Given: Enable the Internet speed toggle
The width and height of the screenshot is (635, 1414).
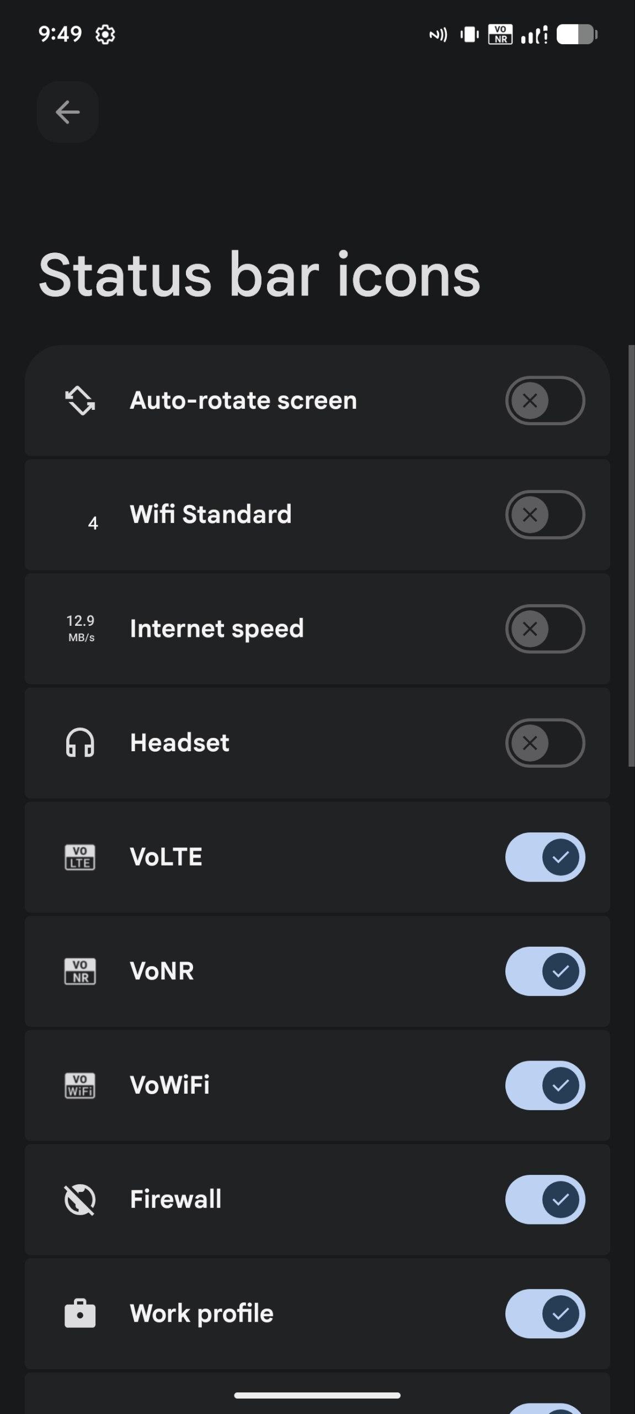Looking at the screenshot, I should (545, 629).
